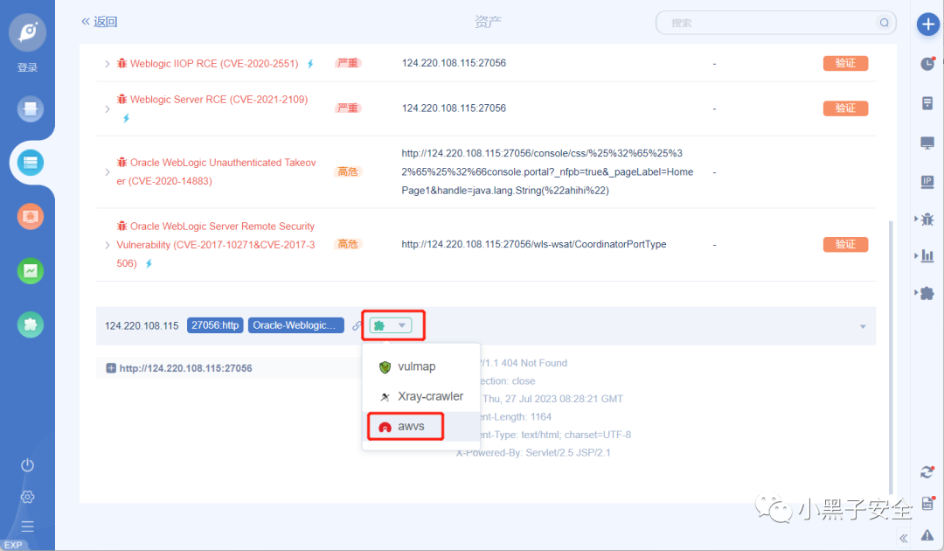Open the IP list icon in right bar
This screenshot has width=944, height=551.
pos(927,182)
